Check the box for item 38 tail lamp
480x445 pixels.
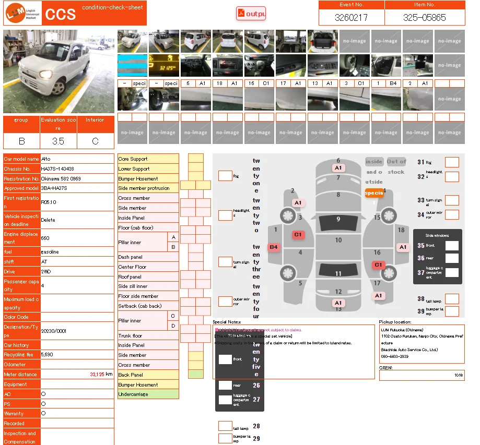click(x=452, y=299)
